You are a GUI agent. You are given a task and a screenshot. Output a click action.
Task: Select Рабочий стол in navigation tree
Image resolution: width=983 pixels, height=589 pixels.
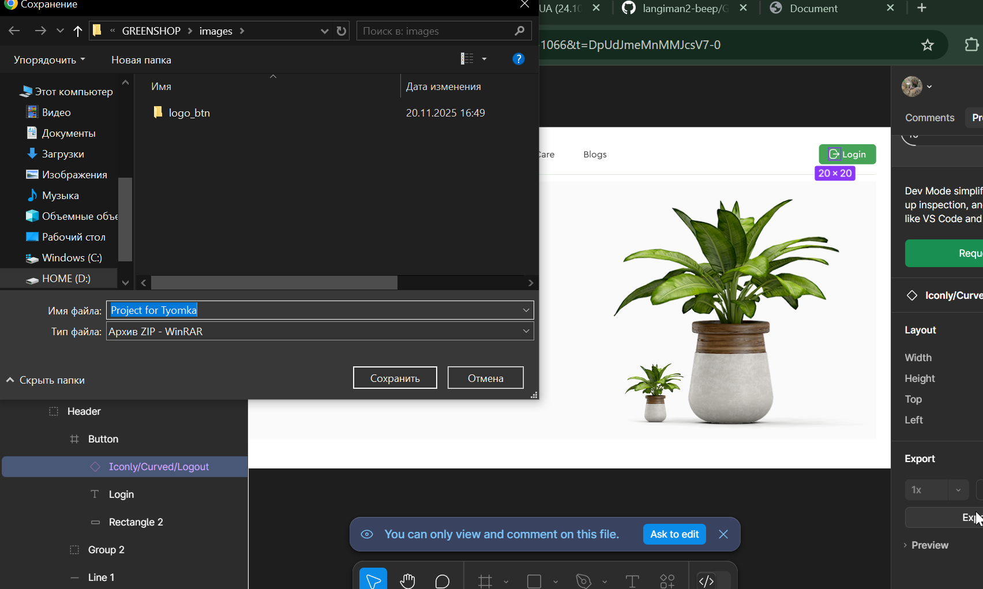(66, 237)
